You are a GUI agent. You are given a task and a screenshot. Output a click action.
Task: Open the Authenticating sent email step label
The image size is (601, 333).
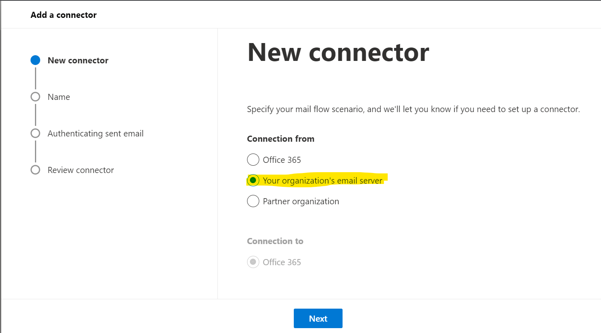(95, 134)
